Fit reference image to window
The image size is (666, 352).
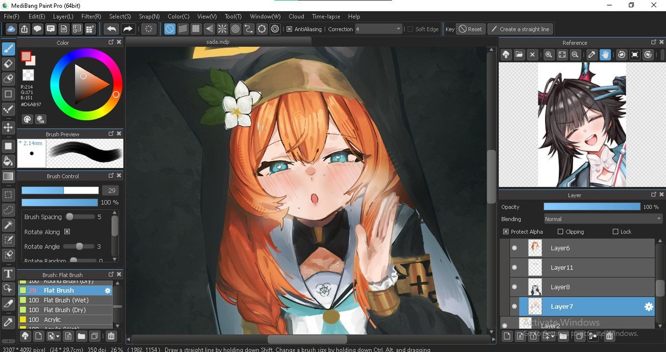coord(562,54)
